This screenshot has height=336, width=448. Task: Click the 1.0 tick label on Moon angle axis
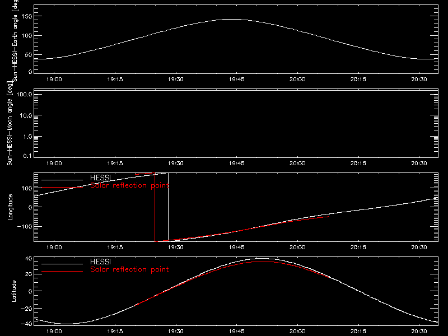tap(27, 137)
